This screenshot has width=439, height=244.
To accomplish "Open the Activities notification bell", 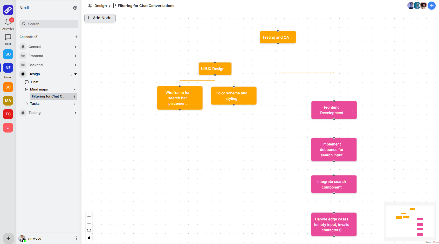I will (x=8, y=22).
